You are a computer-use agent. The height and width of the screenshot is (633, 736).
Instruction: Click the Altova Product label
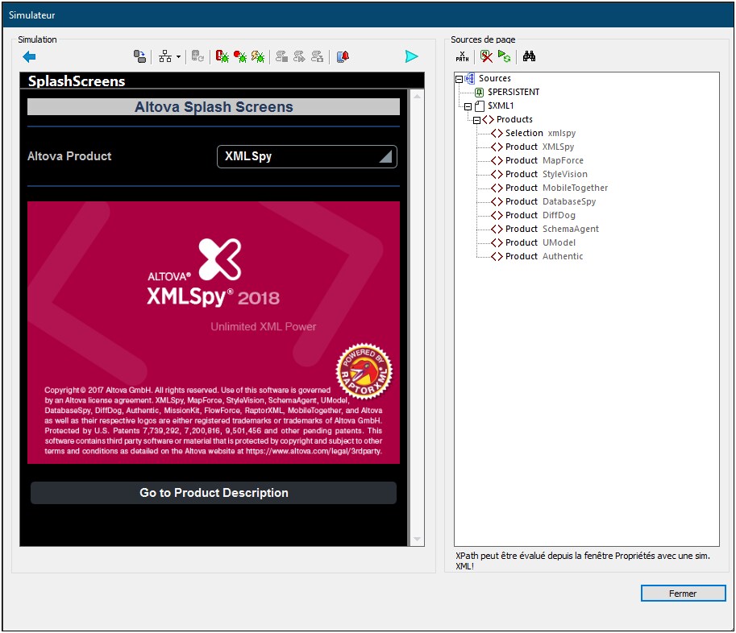pos(69,156)
